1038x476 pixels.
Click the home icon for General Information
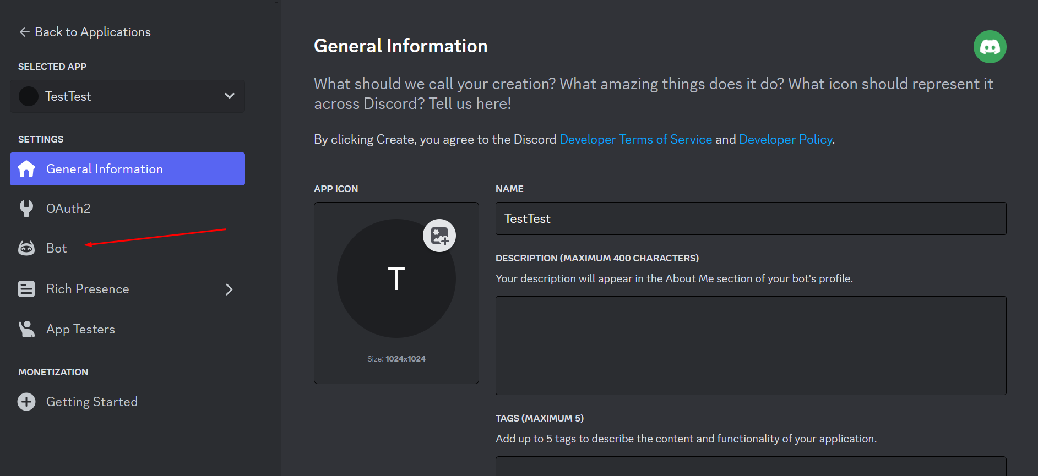pyautogui.click(x=26, y=169)
